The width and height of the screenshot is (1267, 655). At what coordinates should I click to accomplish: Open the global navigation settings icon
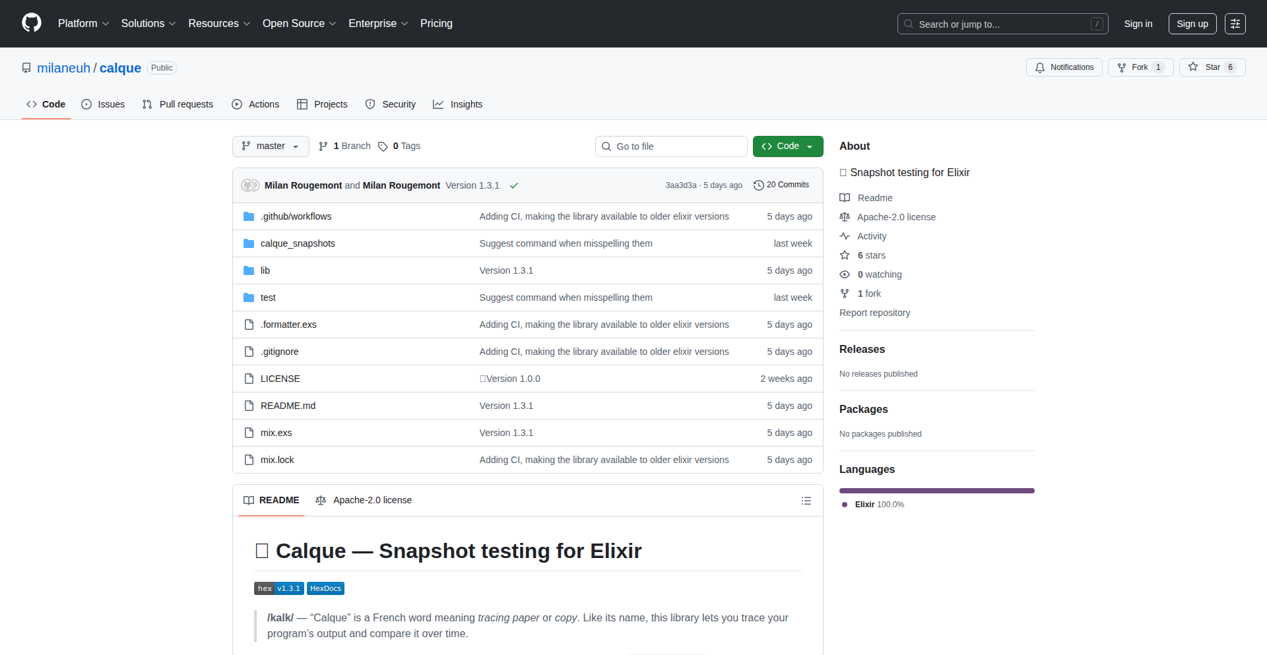(1235, 24)
